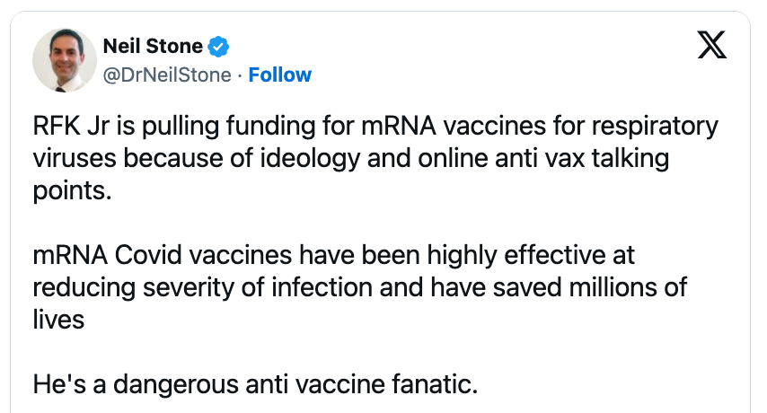Viewport: 767px width, 413px height.
Task: Click the word "lives" in the tweet
Action: (x=58, y=320)
